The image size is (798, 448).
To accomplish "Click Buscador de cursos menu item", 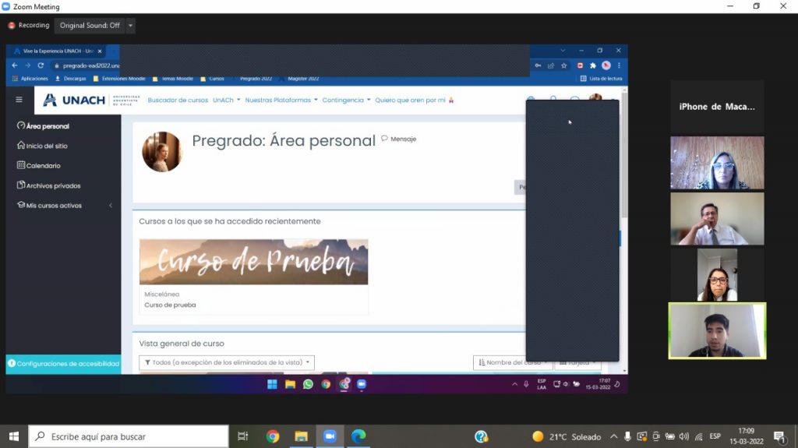I will [178, 101].
